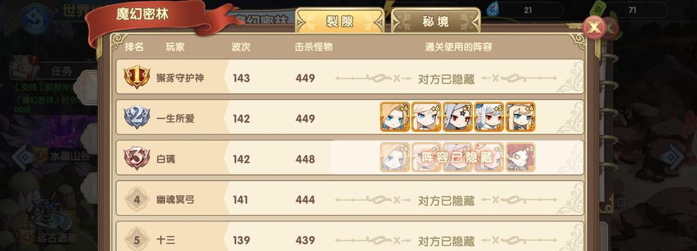Viewport: 697px width, 251px height.
Task: Click the blue back arrow icon
Action: [35, 19]
